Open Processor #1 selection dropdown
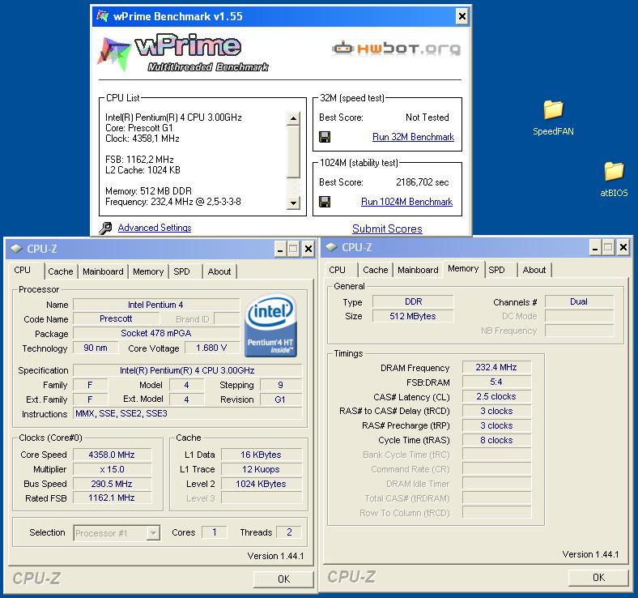The width and height of the screenshot is (638, 598). click(x=153, y=532)
